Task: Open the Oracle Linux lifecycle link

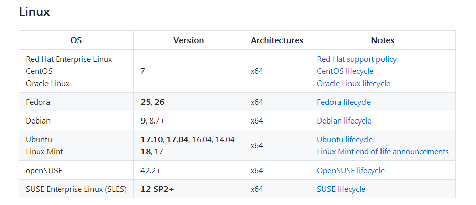Action: point(353,84)
